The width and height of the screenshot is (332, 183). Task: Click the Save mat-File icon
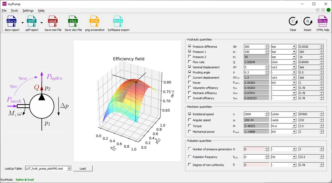53,21
